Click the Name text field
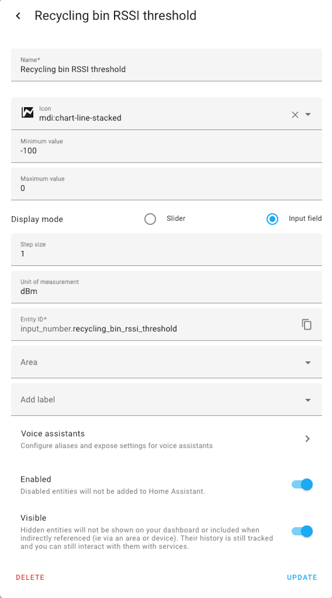The image size is (332, 598). [x=166, y=69]
